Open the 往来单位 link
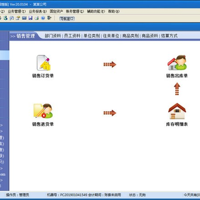The width and height of the screenshot is (200, 200). 111,36
